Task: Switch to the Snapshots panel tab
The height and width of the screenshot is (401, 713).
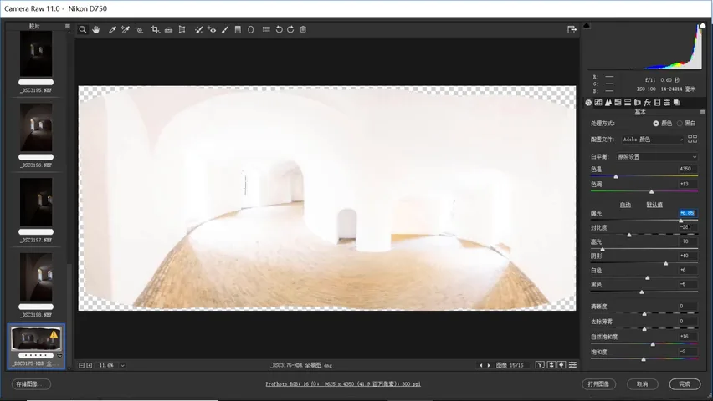Action: pos(677,103)
